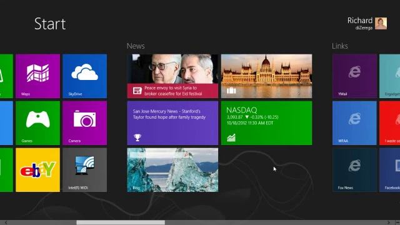The image size is (400, 225).
Task: Open the Camera tile
Action: [85, 123]
